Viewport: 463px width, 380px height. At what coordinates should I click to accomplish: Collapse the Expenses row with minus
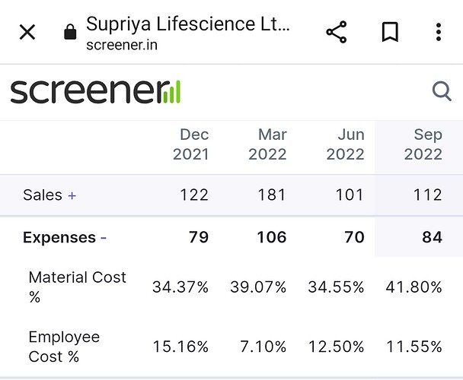(x=104, y=238)
